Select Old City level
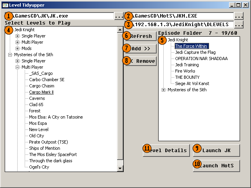251x188 pixels. (36, 136)
